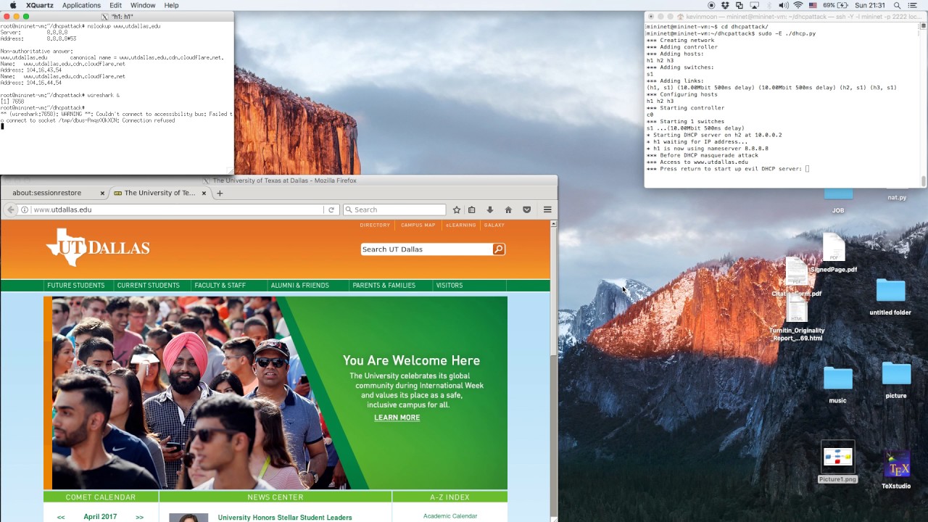Image resolution: width=928 pixels, height=522 pixels.
Task: Open the AirPlay display menu
Action: click(754, 5)
